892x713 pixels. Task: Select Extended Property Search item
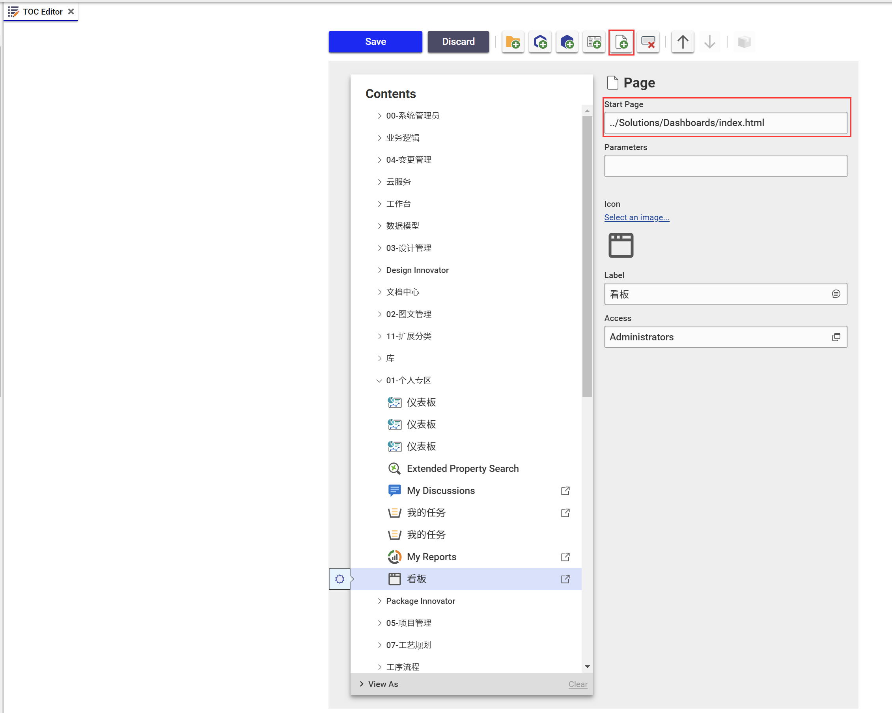462,468
